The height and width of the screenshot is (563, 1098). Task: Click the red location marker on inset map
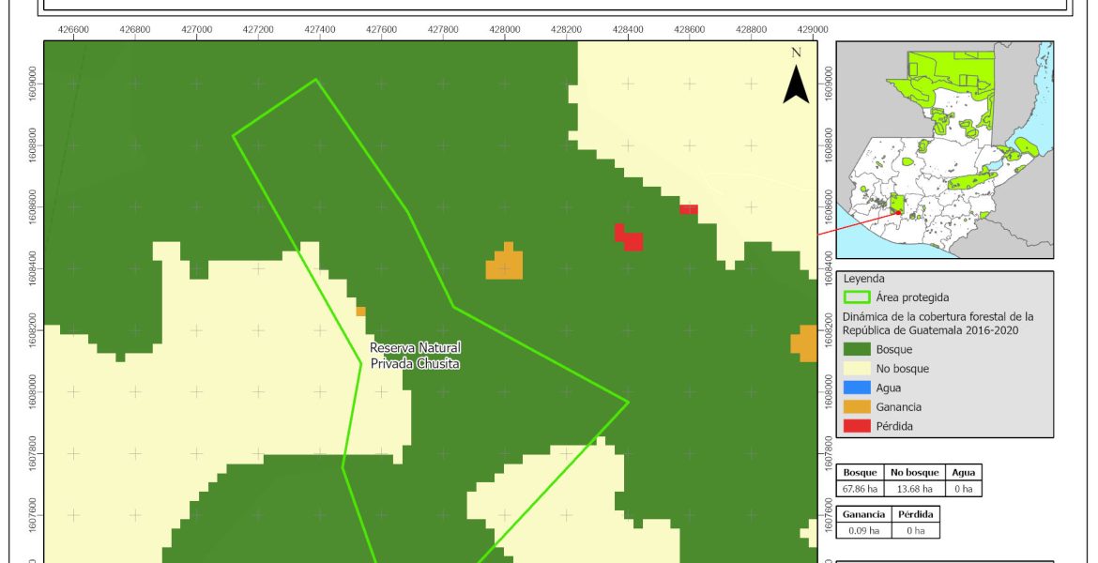[x=897, y=212]
